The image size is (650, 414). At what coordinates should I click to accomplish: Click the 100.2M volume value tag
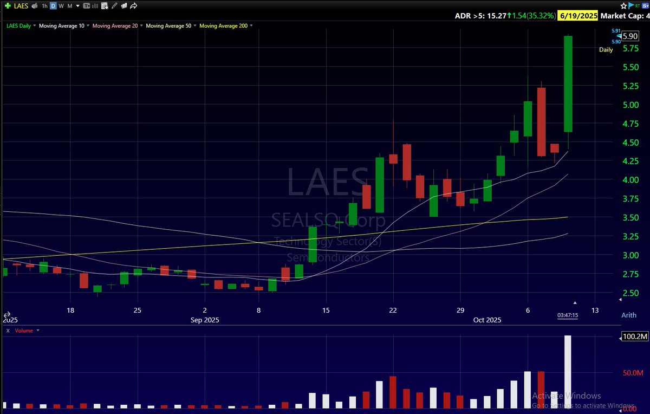tap(635, 337)
